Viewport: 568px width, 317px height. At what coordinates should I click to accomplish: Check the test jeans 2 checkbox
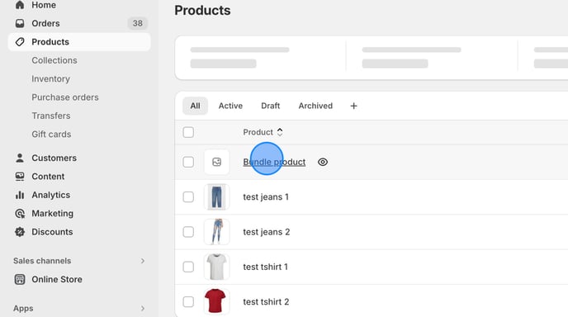(188, 232)
